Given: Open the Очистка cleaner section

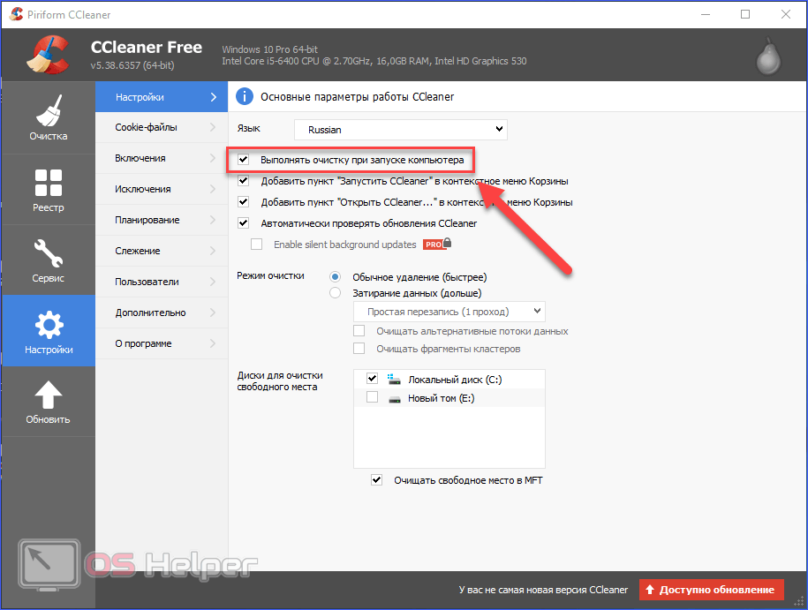Looking at the screenshot, I should click(x=49, y=117).
